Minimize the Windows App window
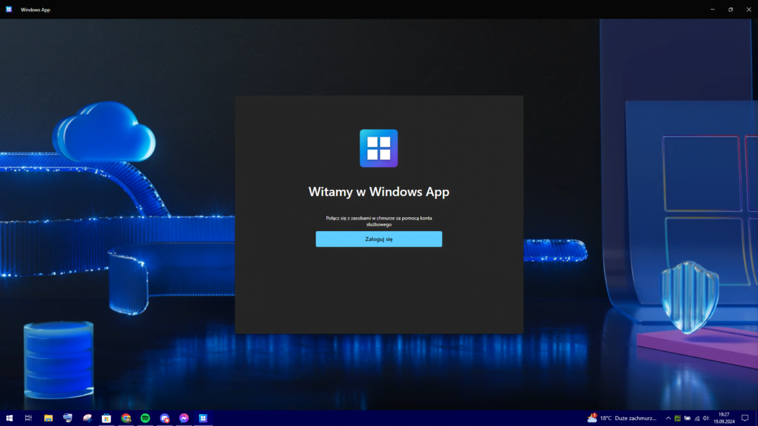The image size is (758, 426). 712,9
